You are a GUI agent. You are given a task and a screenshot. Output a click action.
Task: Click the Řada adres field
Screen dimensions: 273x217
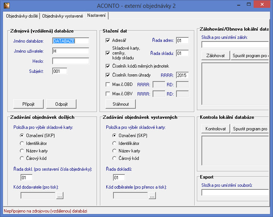(182, 41)
